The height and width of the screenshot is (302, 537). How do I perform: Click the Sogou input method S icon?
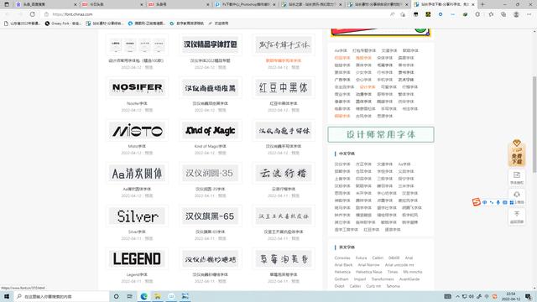click(x=476, y=202)
